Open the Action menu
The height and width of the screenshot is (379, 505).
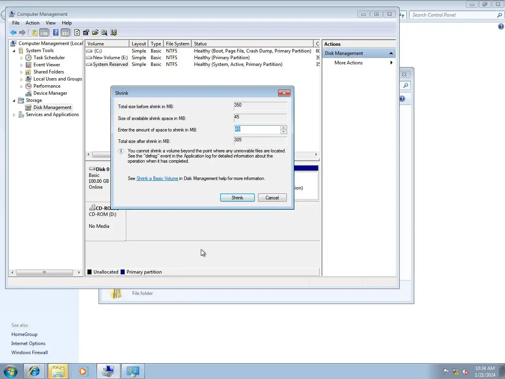click(x=32, y=23)
